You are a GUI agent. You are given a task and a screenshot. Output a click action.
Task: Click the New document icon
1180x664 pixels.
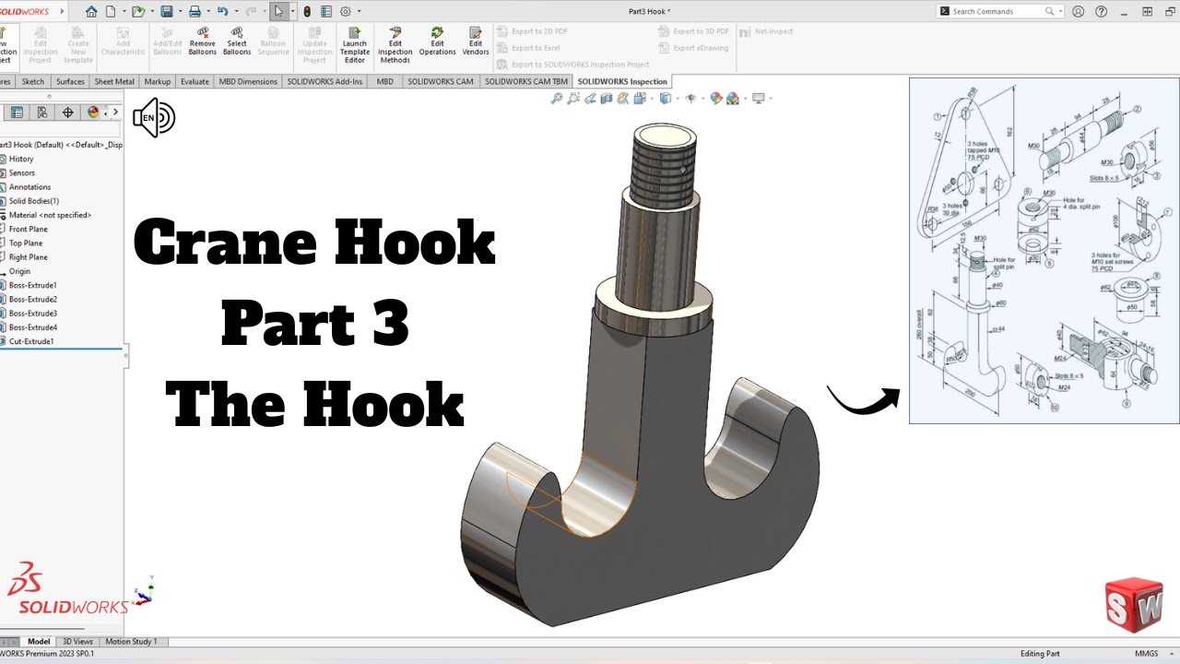111,11
